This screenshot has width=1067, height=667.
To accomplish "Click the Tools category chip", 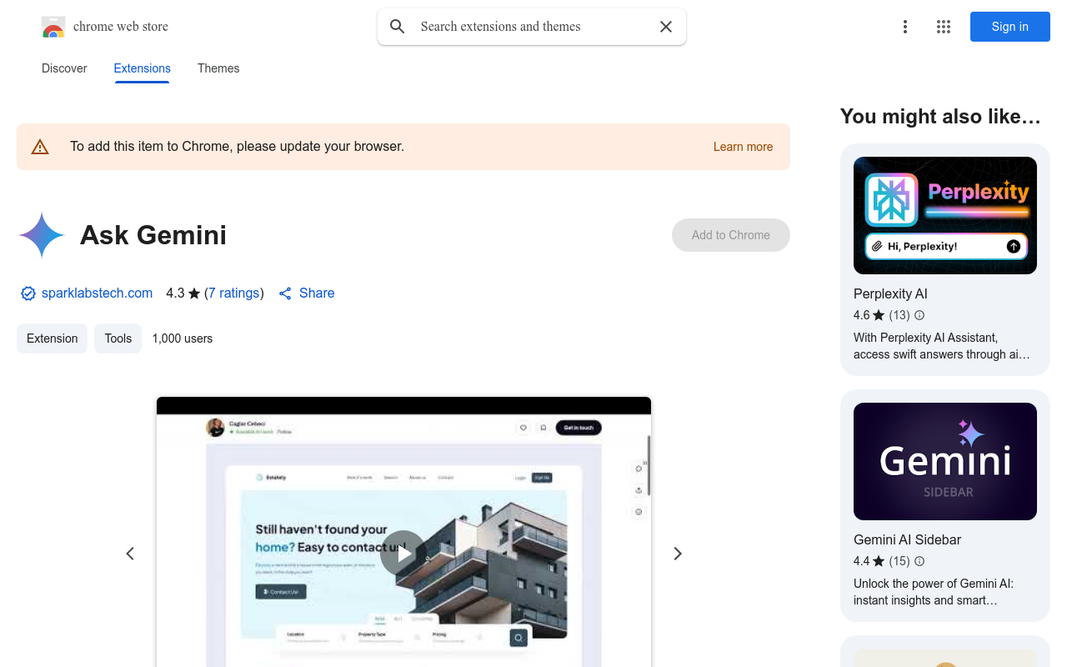I will 118,339.
